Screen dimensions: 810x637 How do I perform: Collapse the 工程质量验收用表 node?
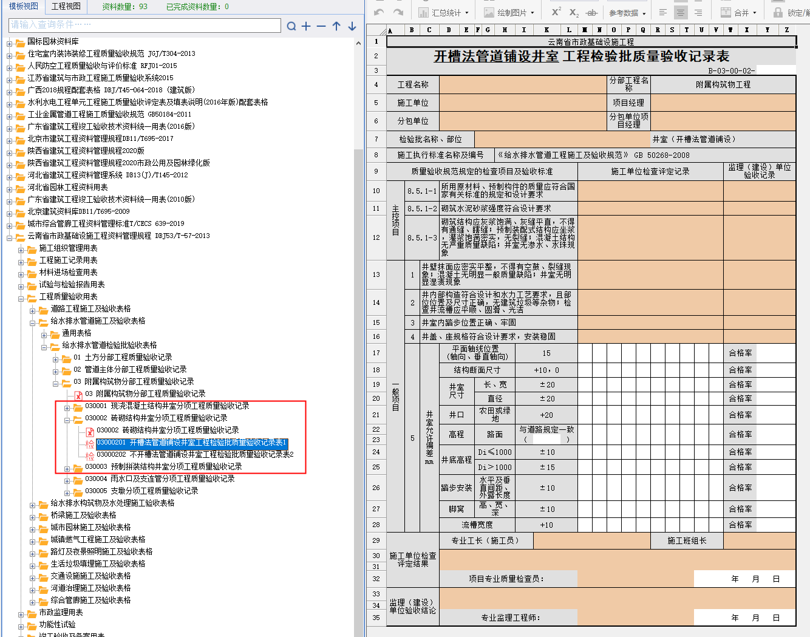click(21, 298)
